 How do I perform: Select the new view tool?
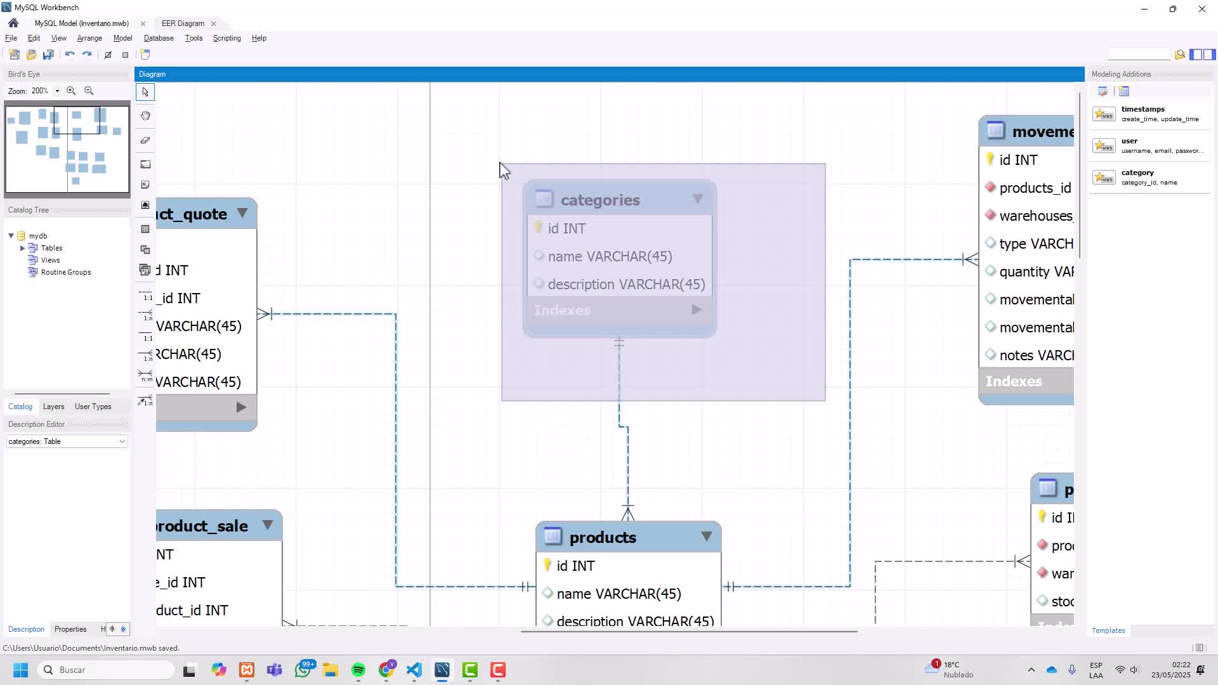click(145, 249)
